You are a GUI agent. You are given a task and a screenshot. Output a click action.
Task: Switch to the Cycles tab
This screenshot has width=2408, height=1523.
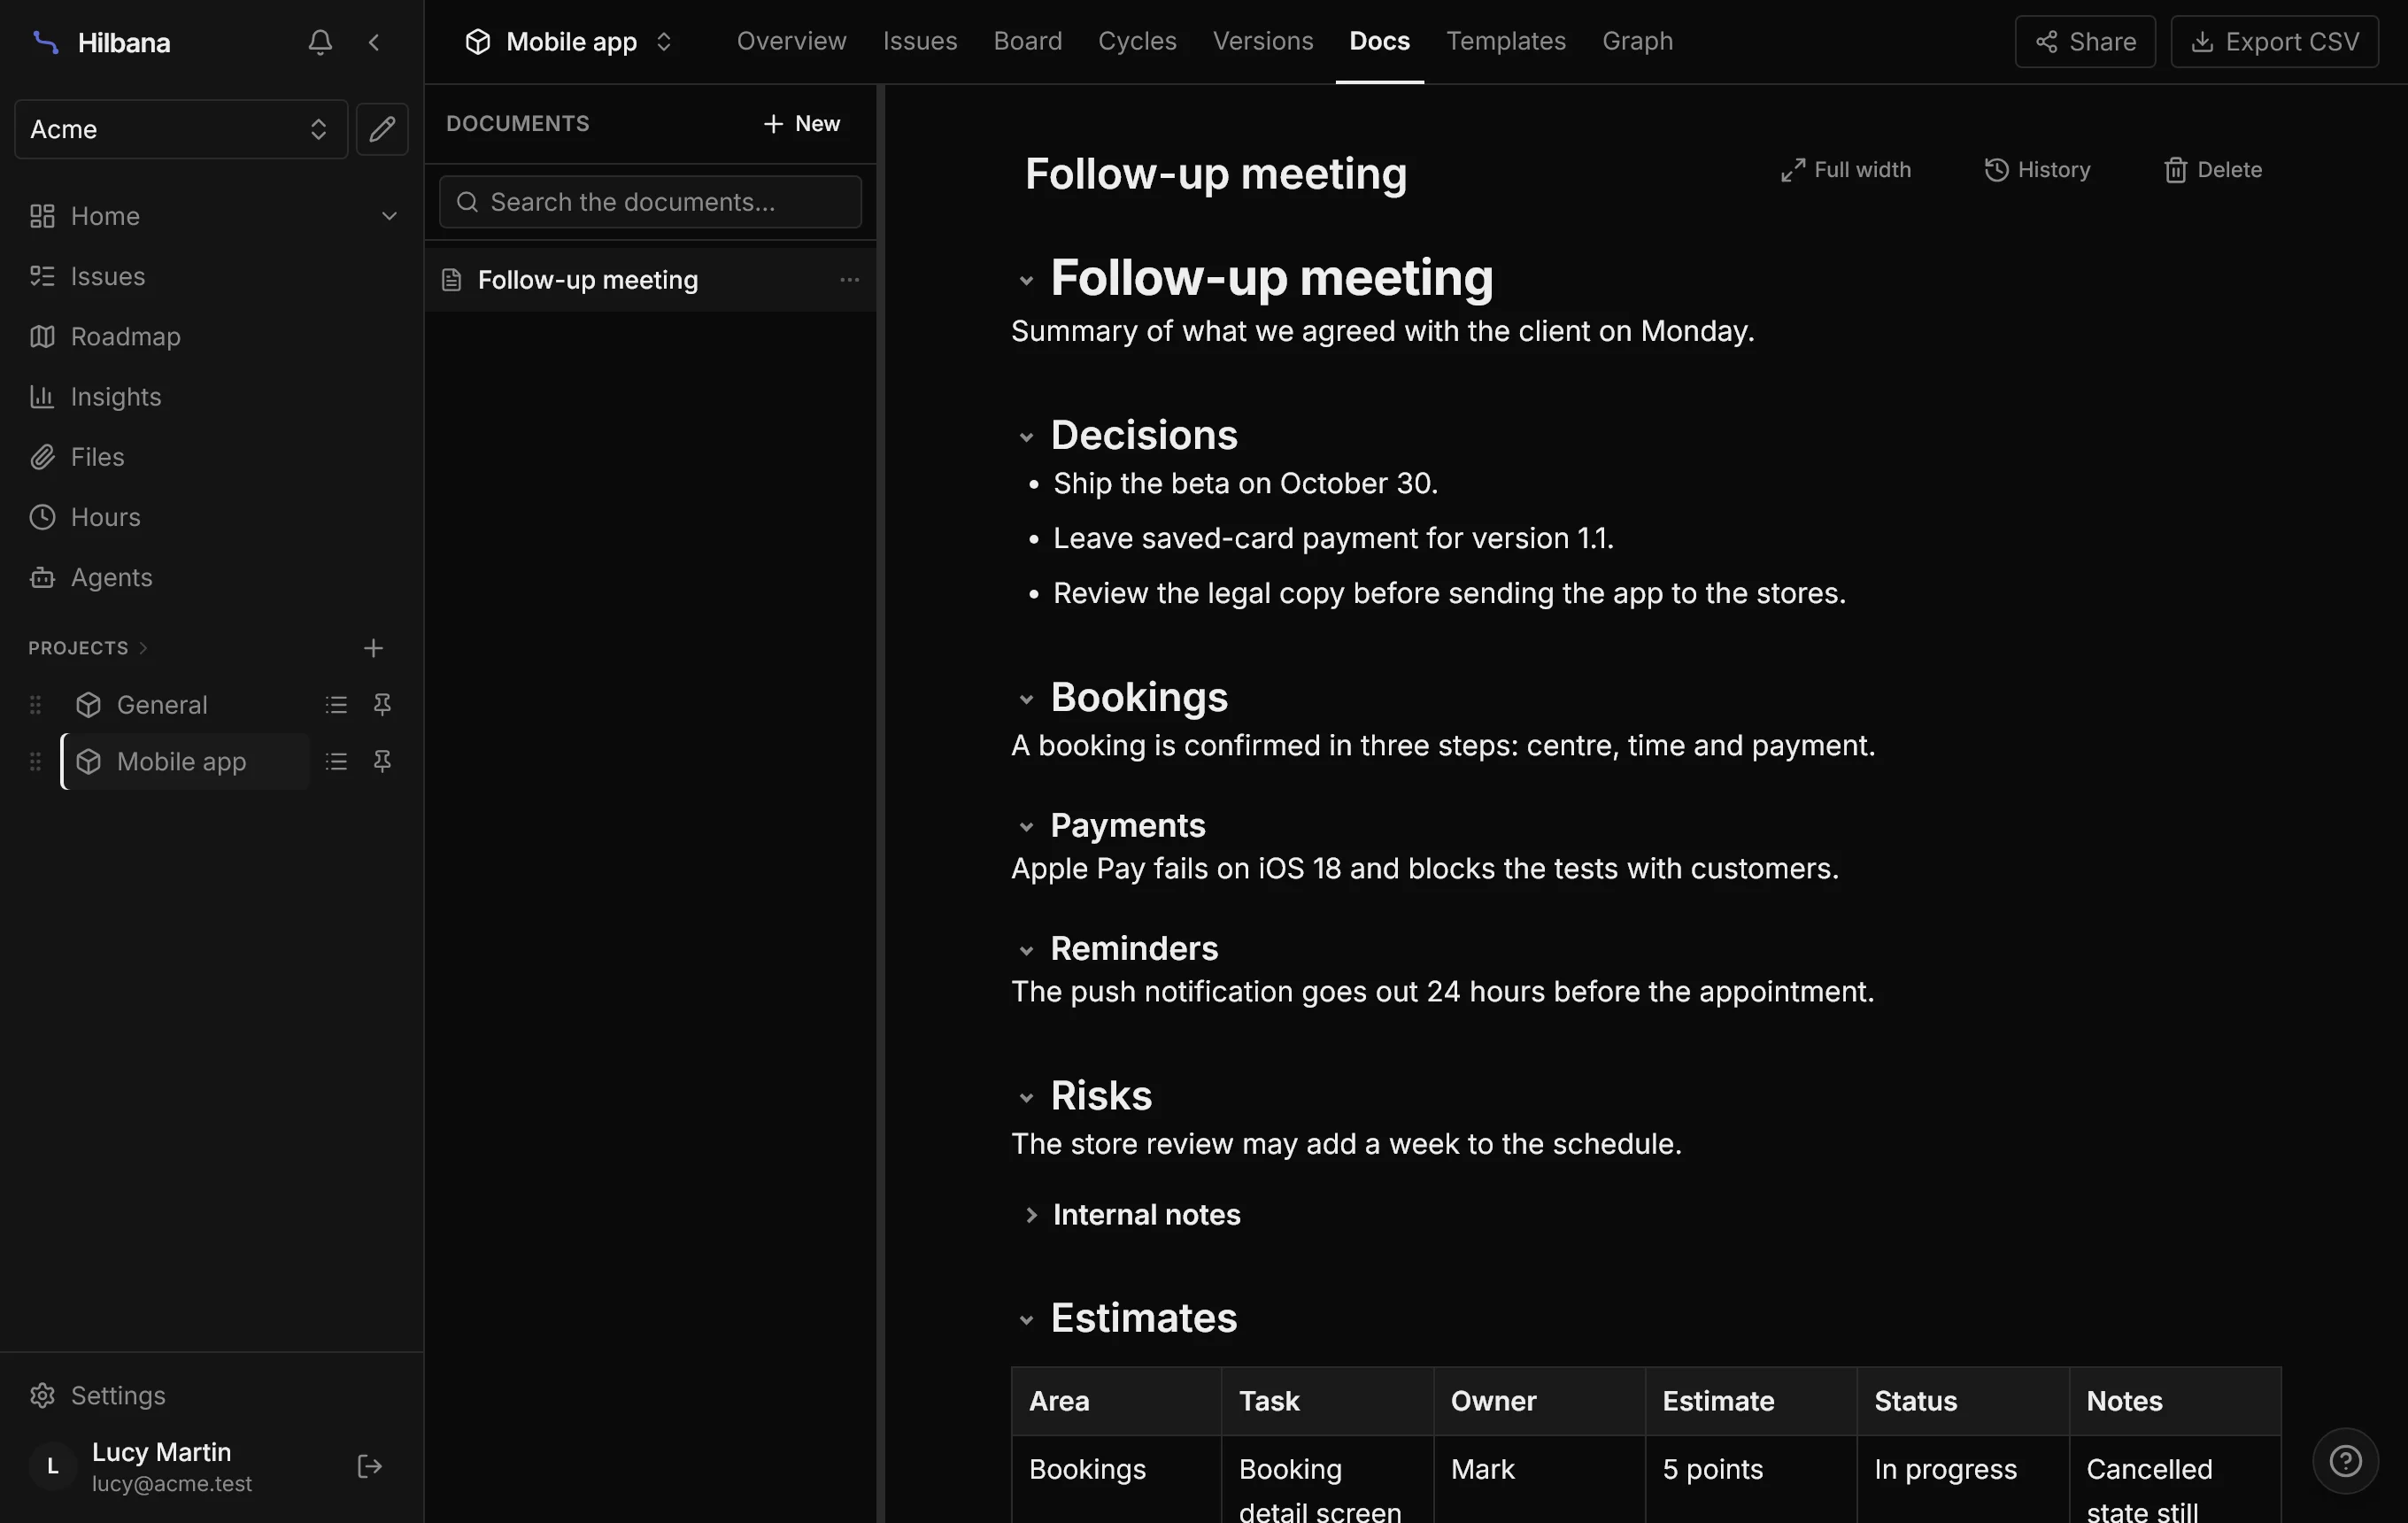click(x=1137, y=42)
